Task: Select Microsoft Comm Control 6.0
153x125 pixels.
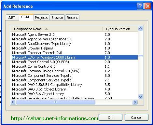Action: pos(75,66)
